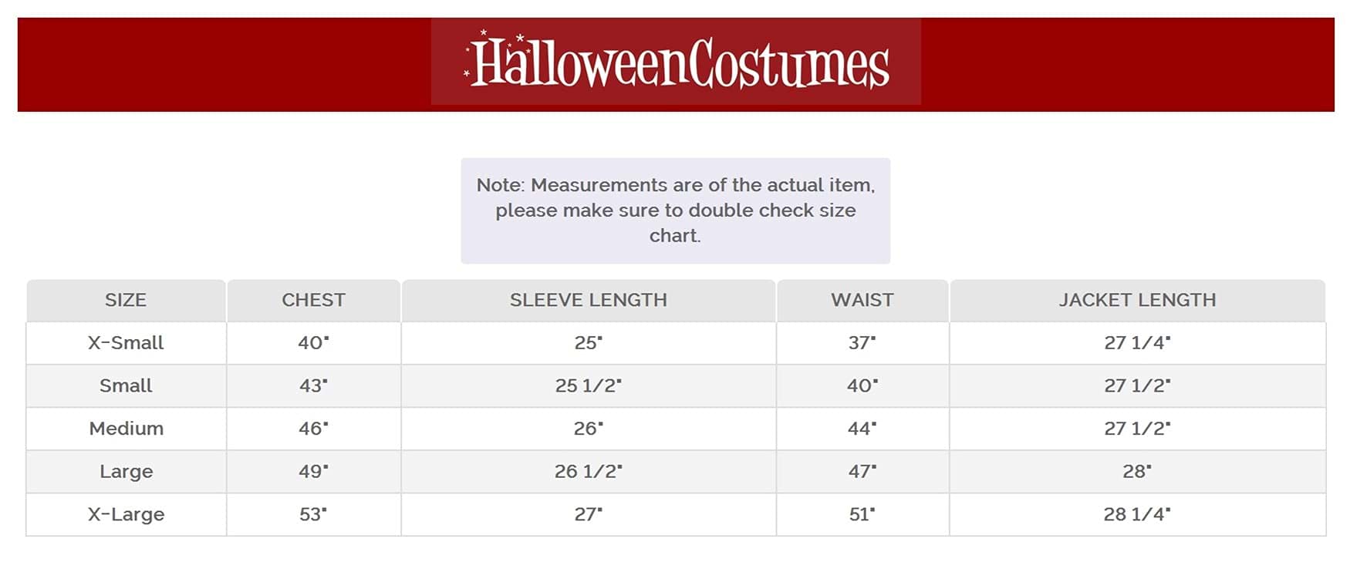This screenshot has height=562, width=1350.
Task: Select Small sleeve length 25 1/2"
Action: pos(588,385)
